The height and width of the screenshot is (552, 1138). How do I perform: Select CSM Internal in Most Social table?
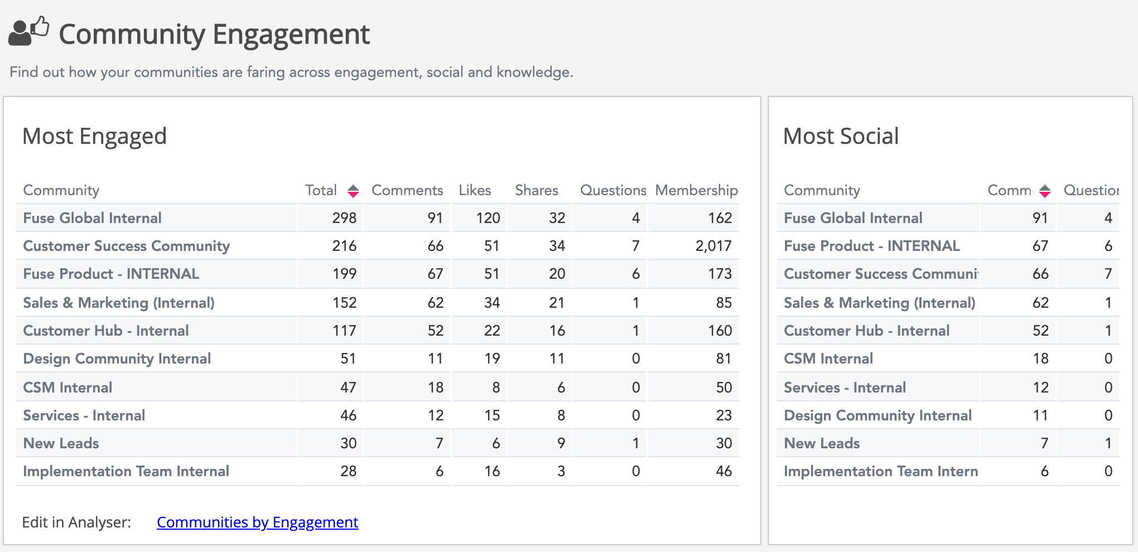(828, 359)
